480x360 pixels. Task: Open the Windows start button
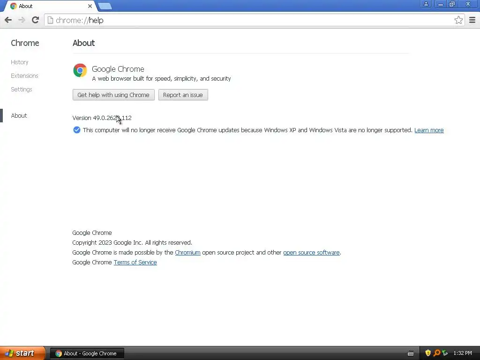(22, 353)
